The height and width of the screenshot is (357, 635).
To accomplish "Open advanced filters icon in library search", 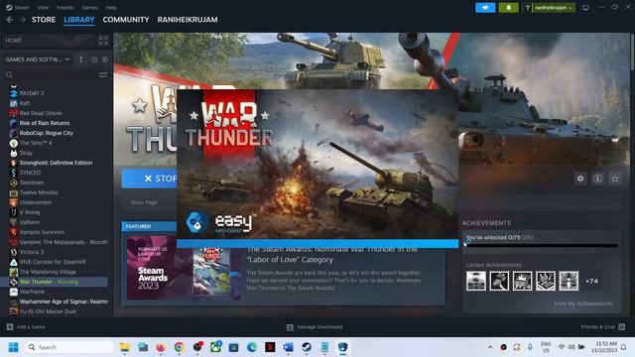I will 103,75.
